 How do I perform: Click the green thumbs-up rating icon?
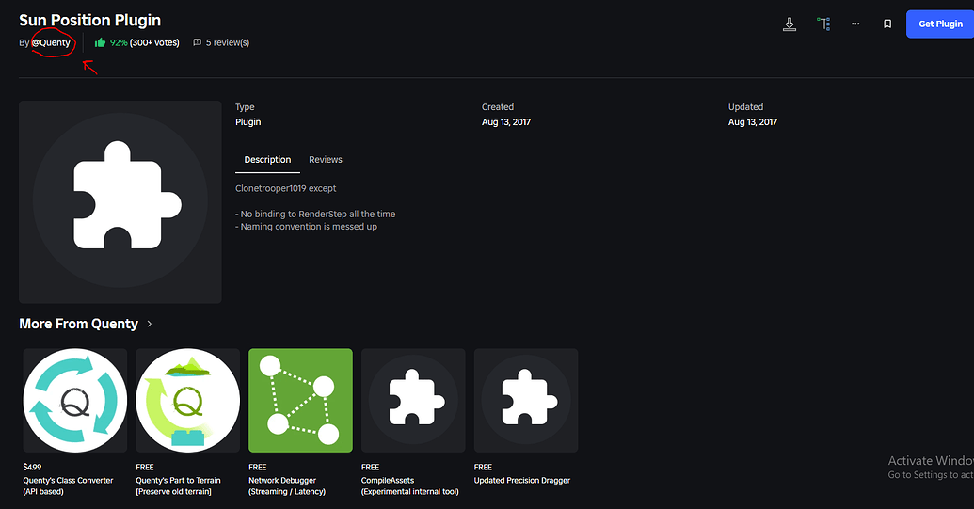point(100,43)
